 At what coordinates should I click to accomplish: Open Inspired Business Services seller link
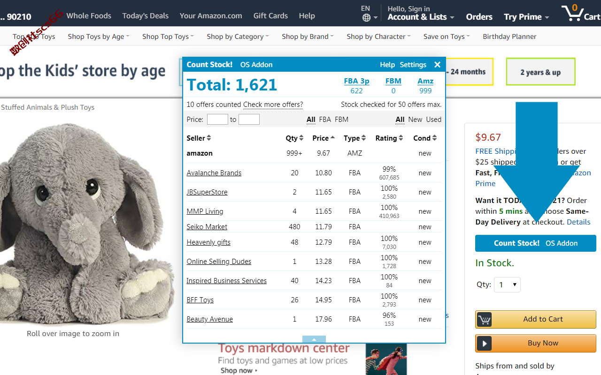(227, 281)
